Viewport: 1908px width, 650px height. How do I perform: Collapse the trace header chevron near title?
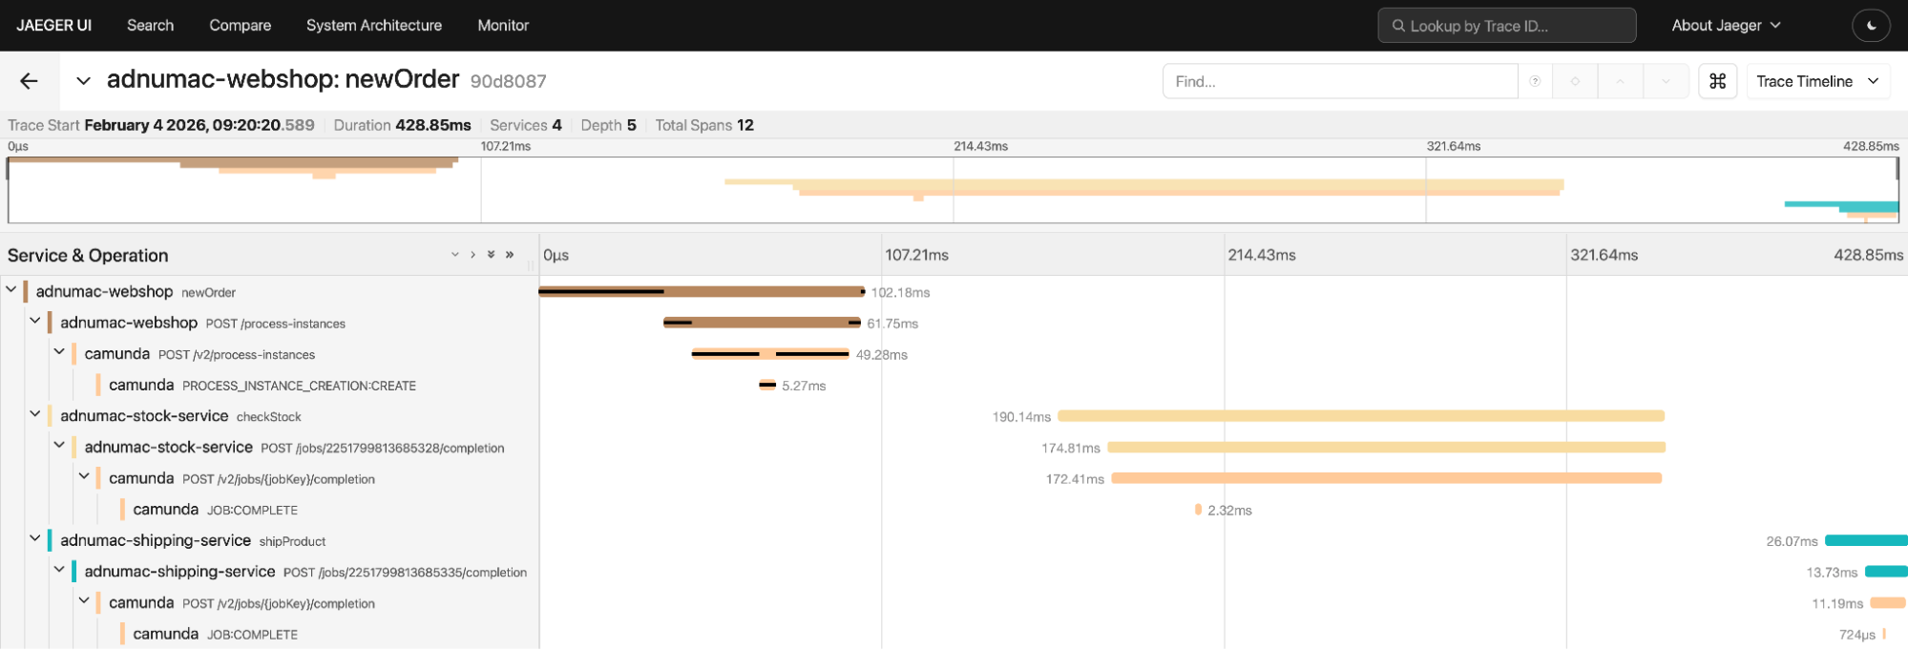[x=84, y=81]
